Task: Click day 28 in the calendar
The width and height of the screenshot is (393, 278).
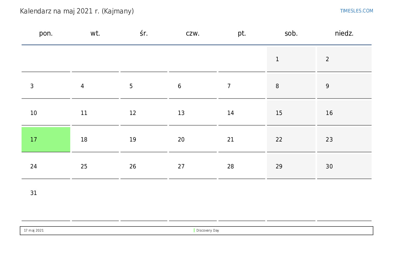Action: 242,166
